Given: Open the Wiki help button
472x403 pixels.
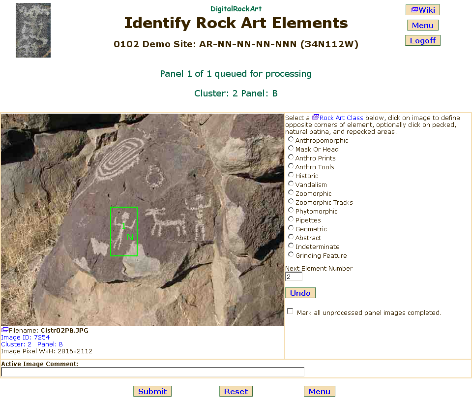Looking at the screenshot, I should tap(422, 10).
